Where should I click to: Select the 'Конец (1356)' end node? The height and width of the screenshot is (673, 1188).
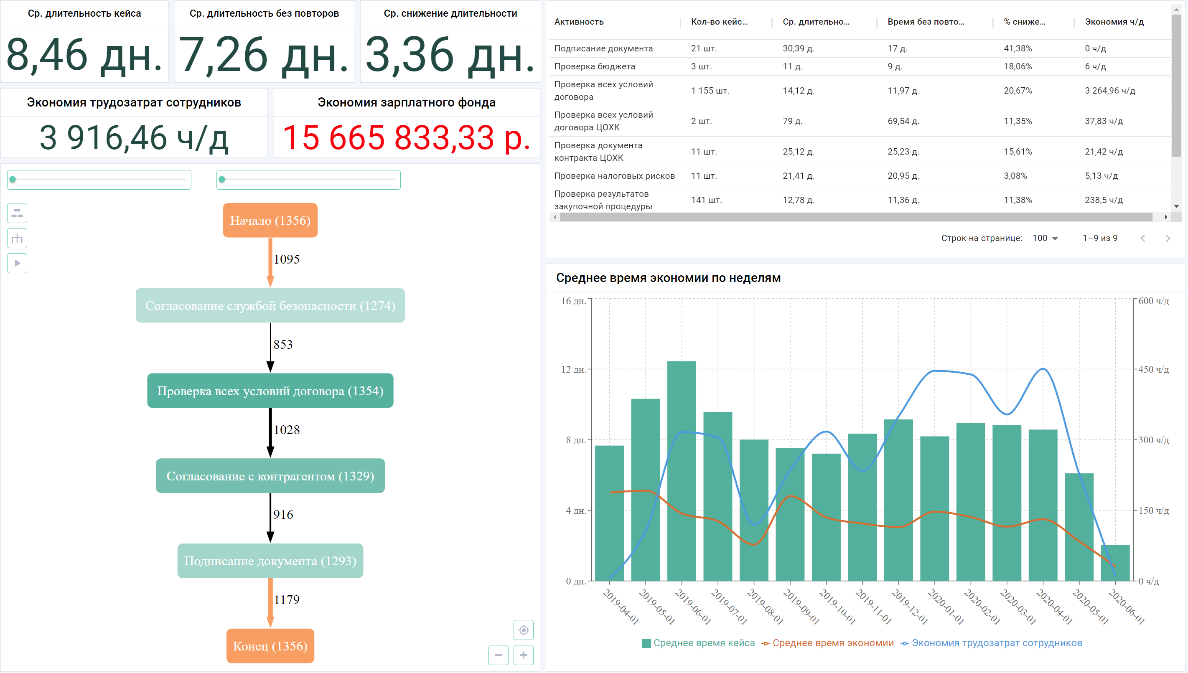pyautogui.click(x=270, y=646)
